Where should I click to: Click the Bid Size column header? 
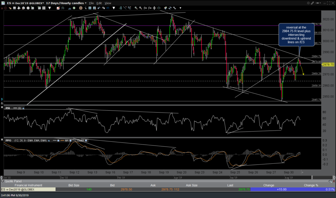(x=74, y=185)
